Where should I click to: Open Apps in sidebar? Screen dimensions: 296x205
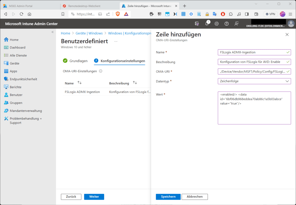(x=11, y=71)
